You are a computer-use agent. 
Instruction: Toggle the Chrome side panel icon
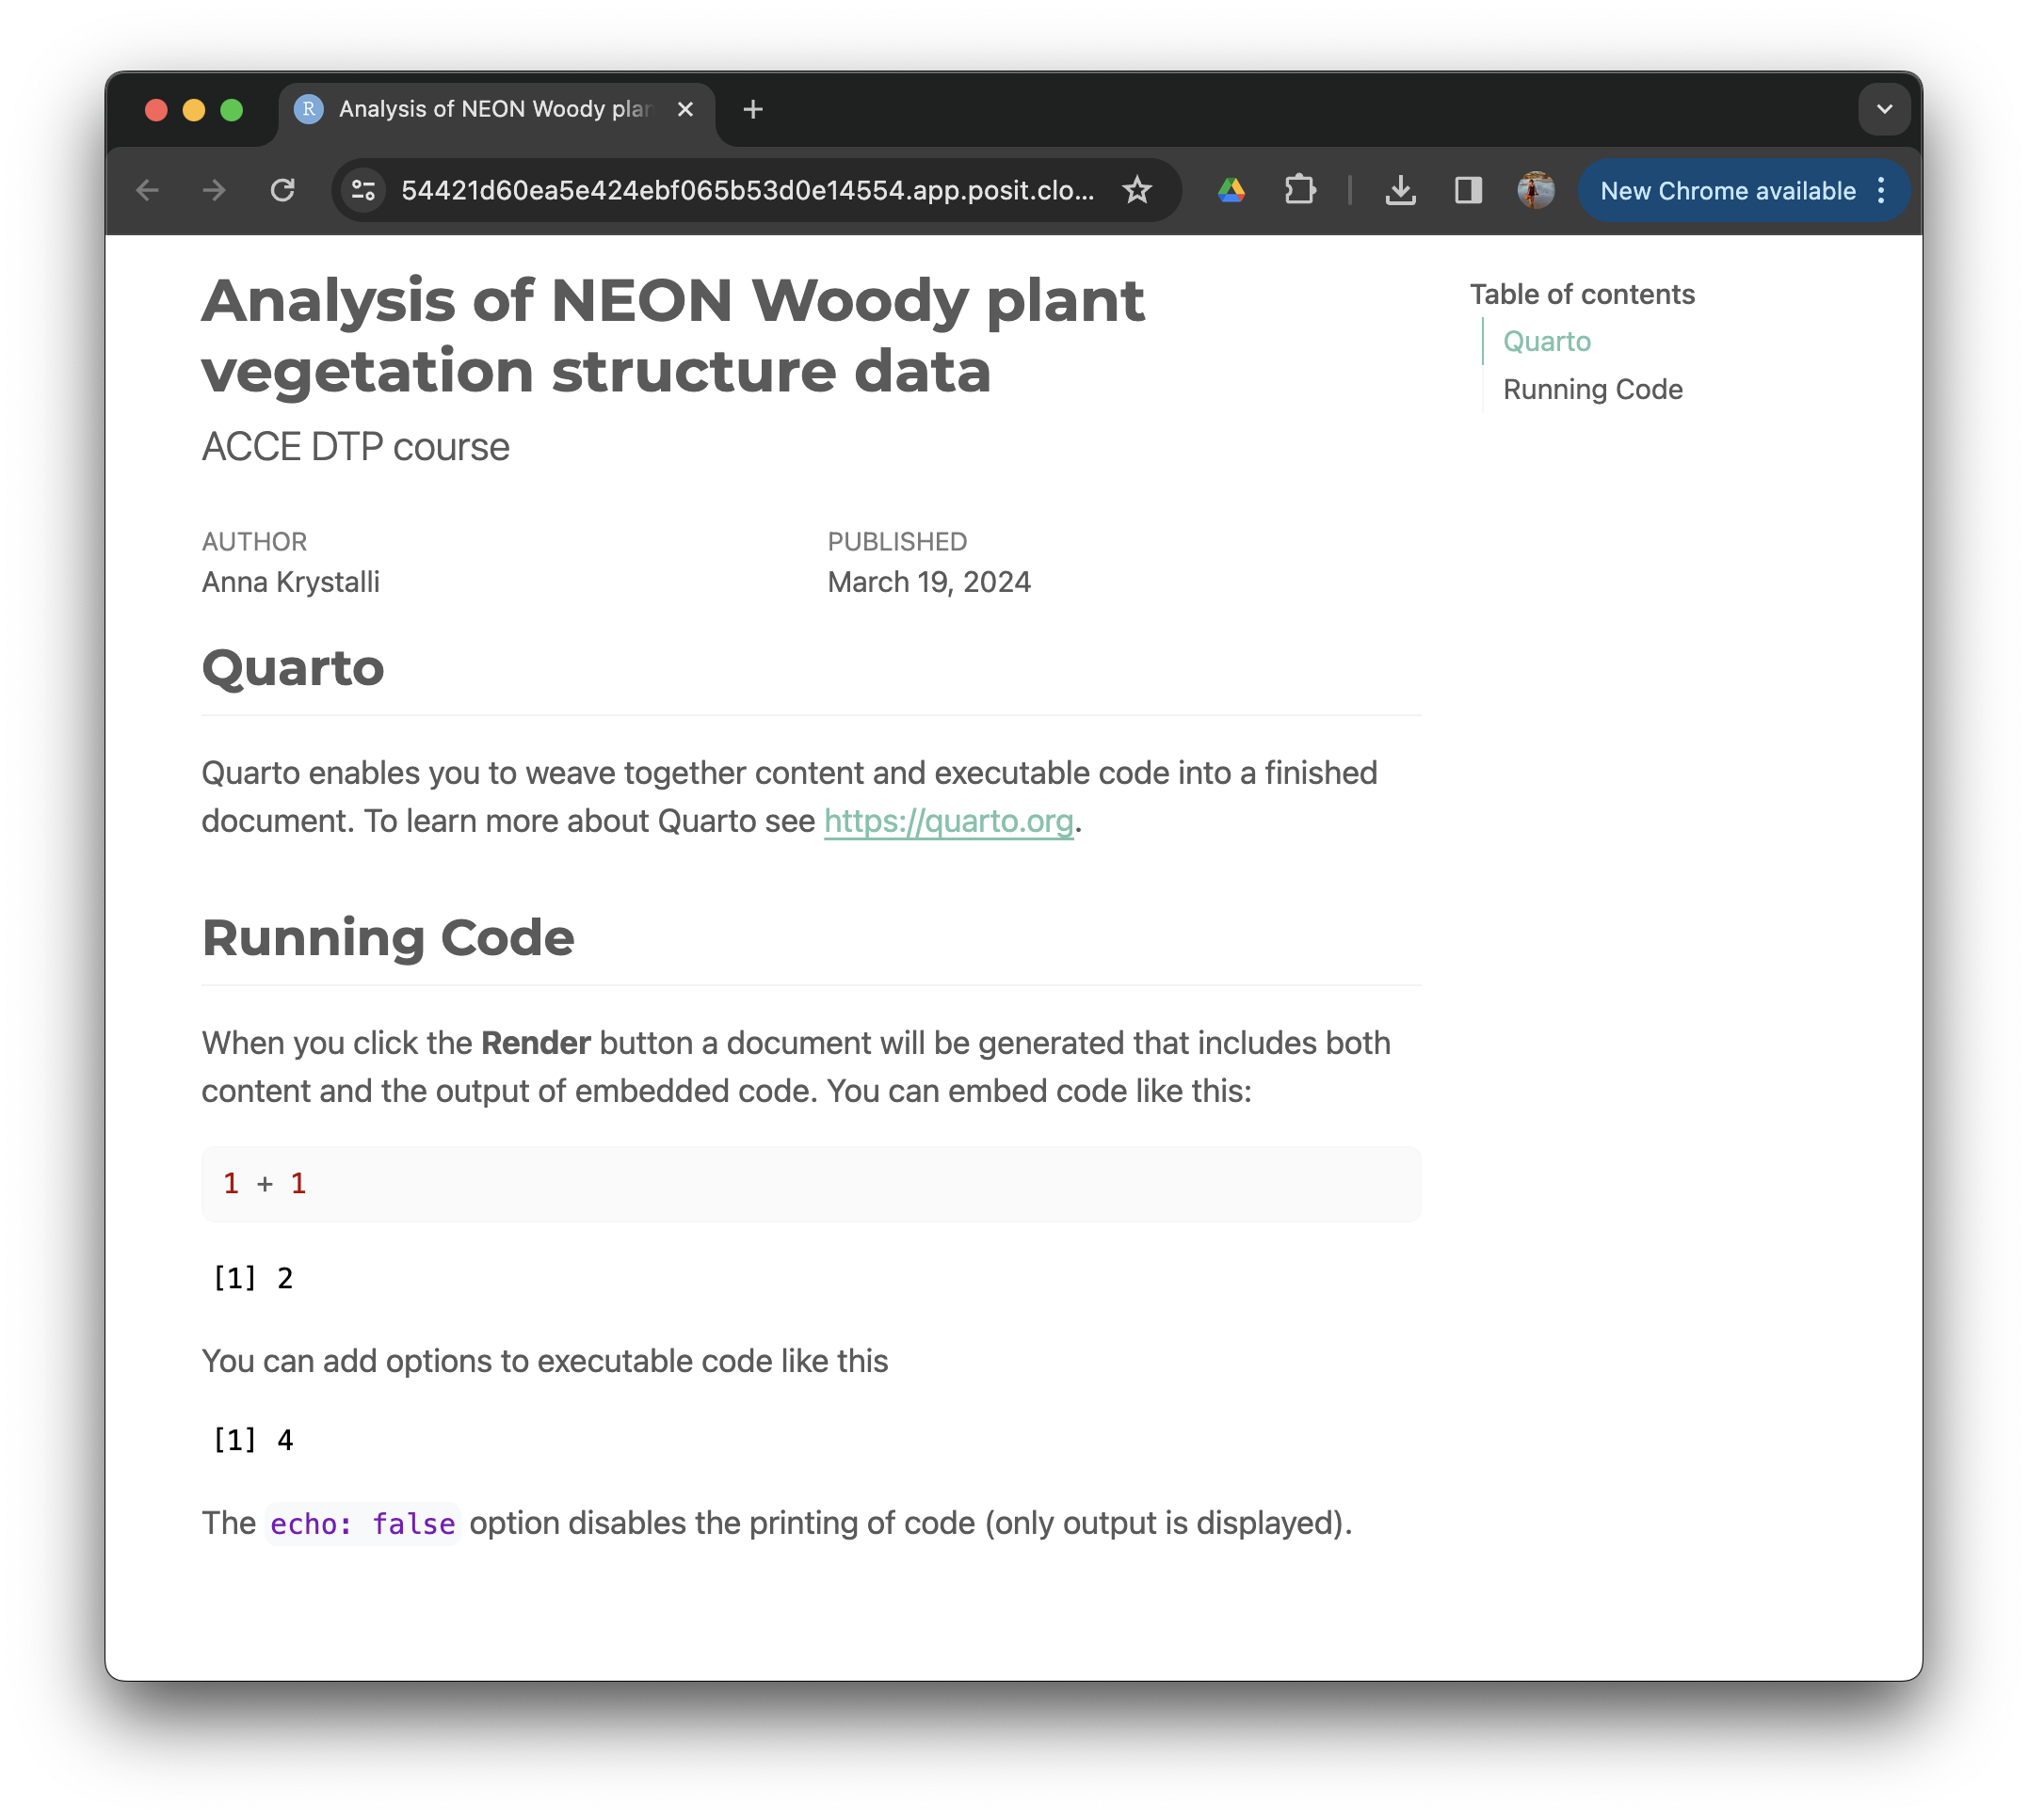click(1468, 190)
